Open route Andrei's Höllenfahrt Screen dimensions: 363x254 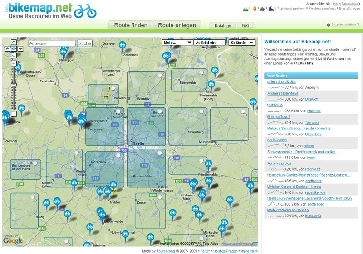[x=283, y=94]
